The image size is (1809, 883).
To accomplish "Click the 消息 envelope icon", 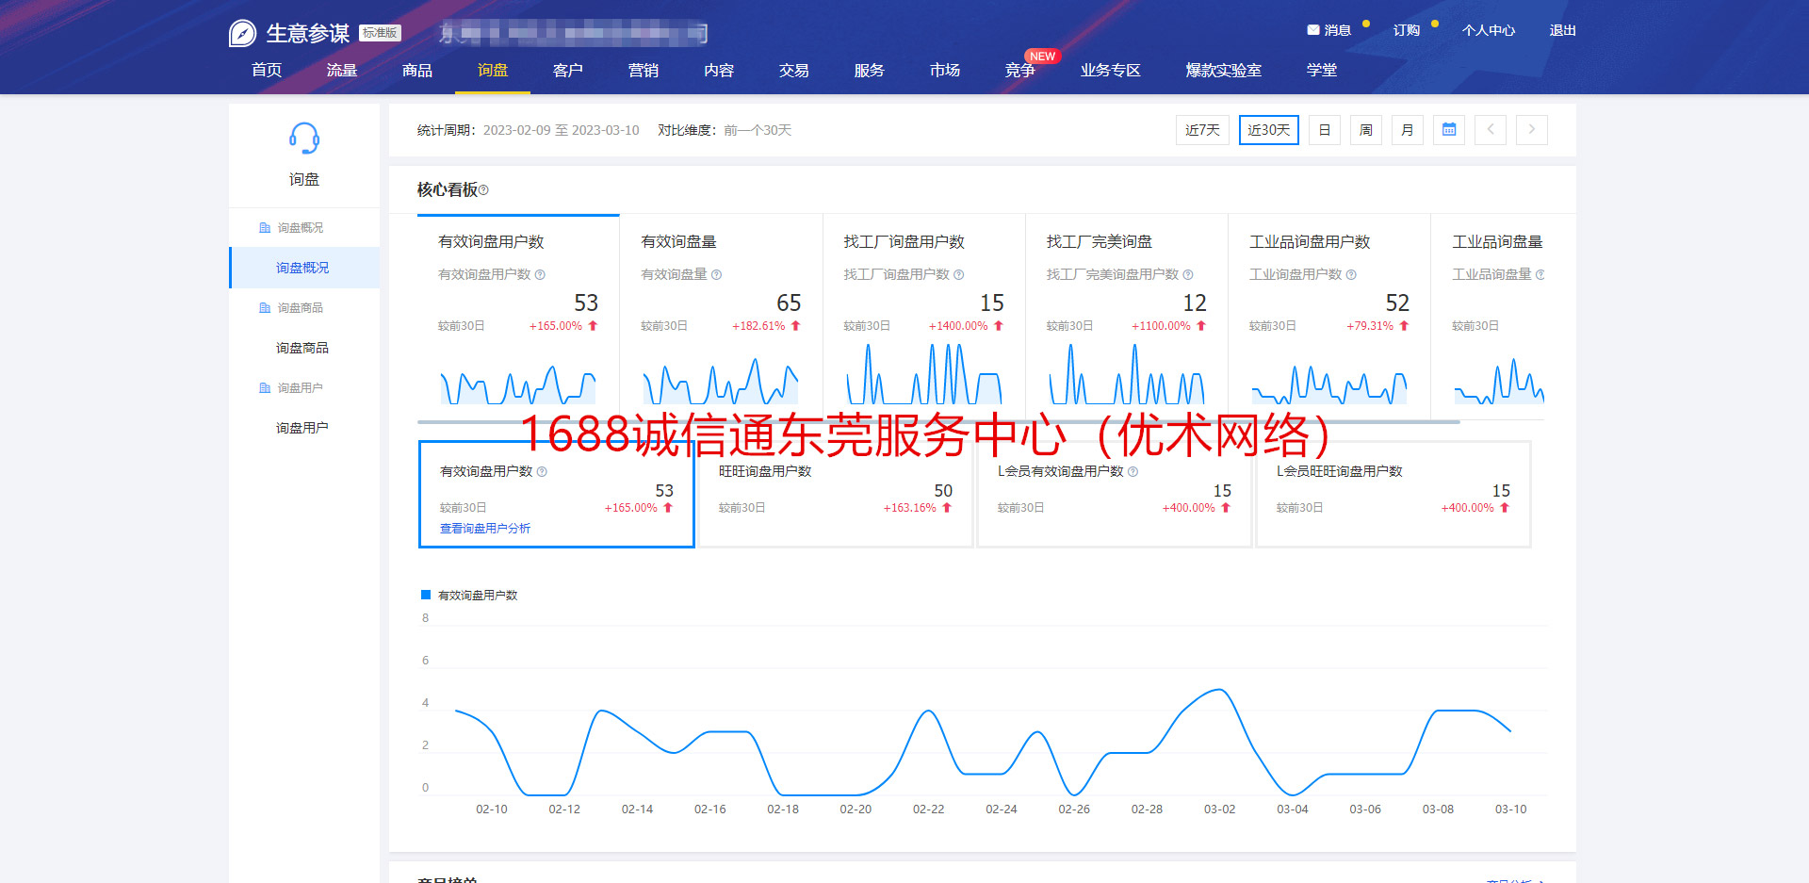I will [1312, 30].
